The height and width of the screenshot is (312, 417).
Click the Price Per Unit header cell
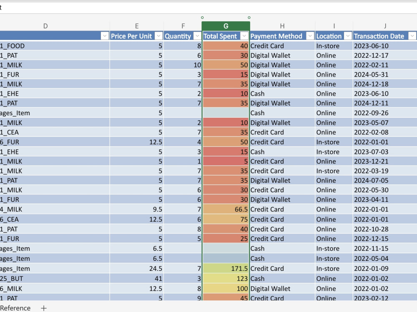click(x=136, y=36)
